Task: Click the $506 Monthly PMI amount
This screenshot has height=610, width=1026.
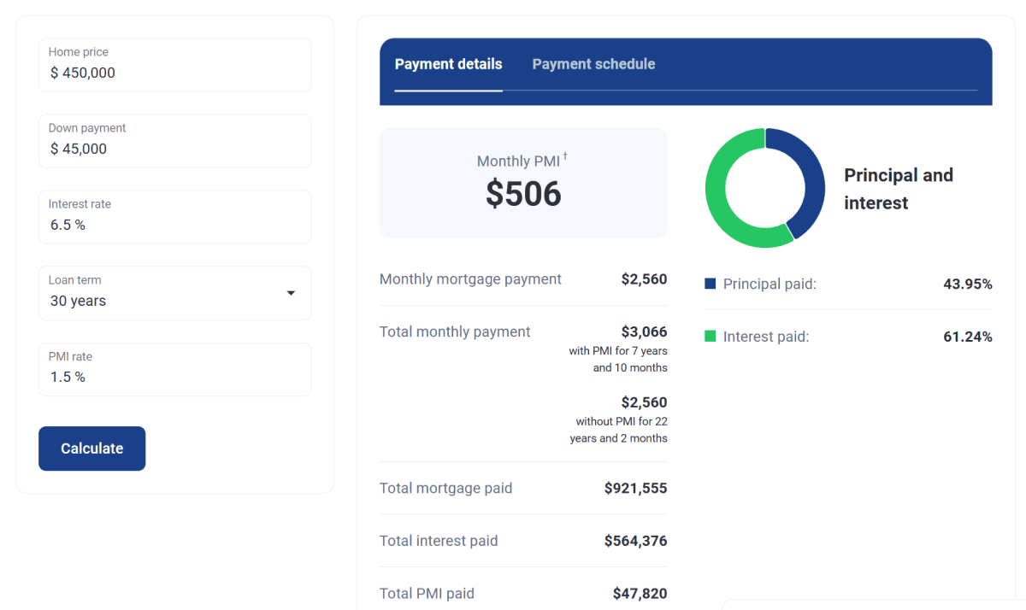Action: click(x=523, y=194)
